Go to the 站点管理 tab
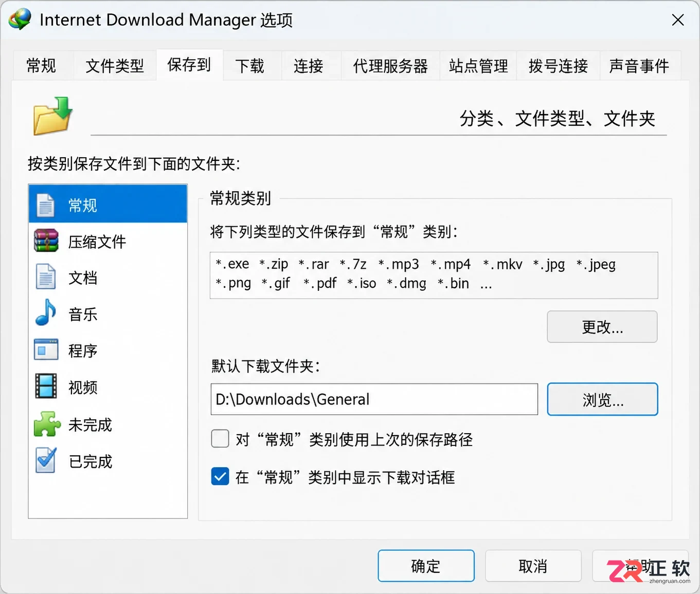Viewport: 700px width, 594px height. [x=478, y=66]
